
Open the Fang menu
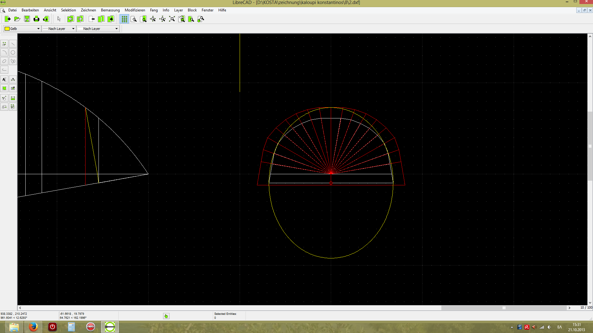[x=154, y=10]
